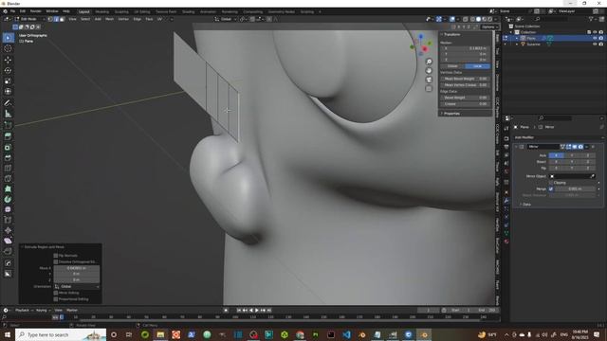Open the Edit Mode dropdown
This screenshot has height=341, width=607.
coord(29,19)
